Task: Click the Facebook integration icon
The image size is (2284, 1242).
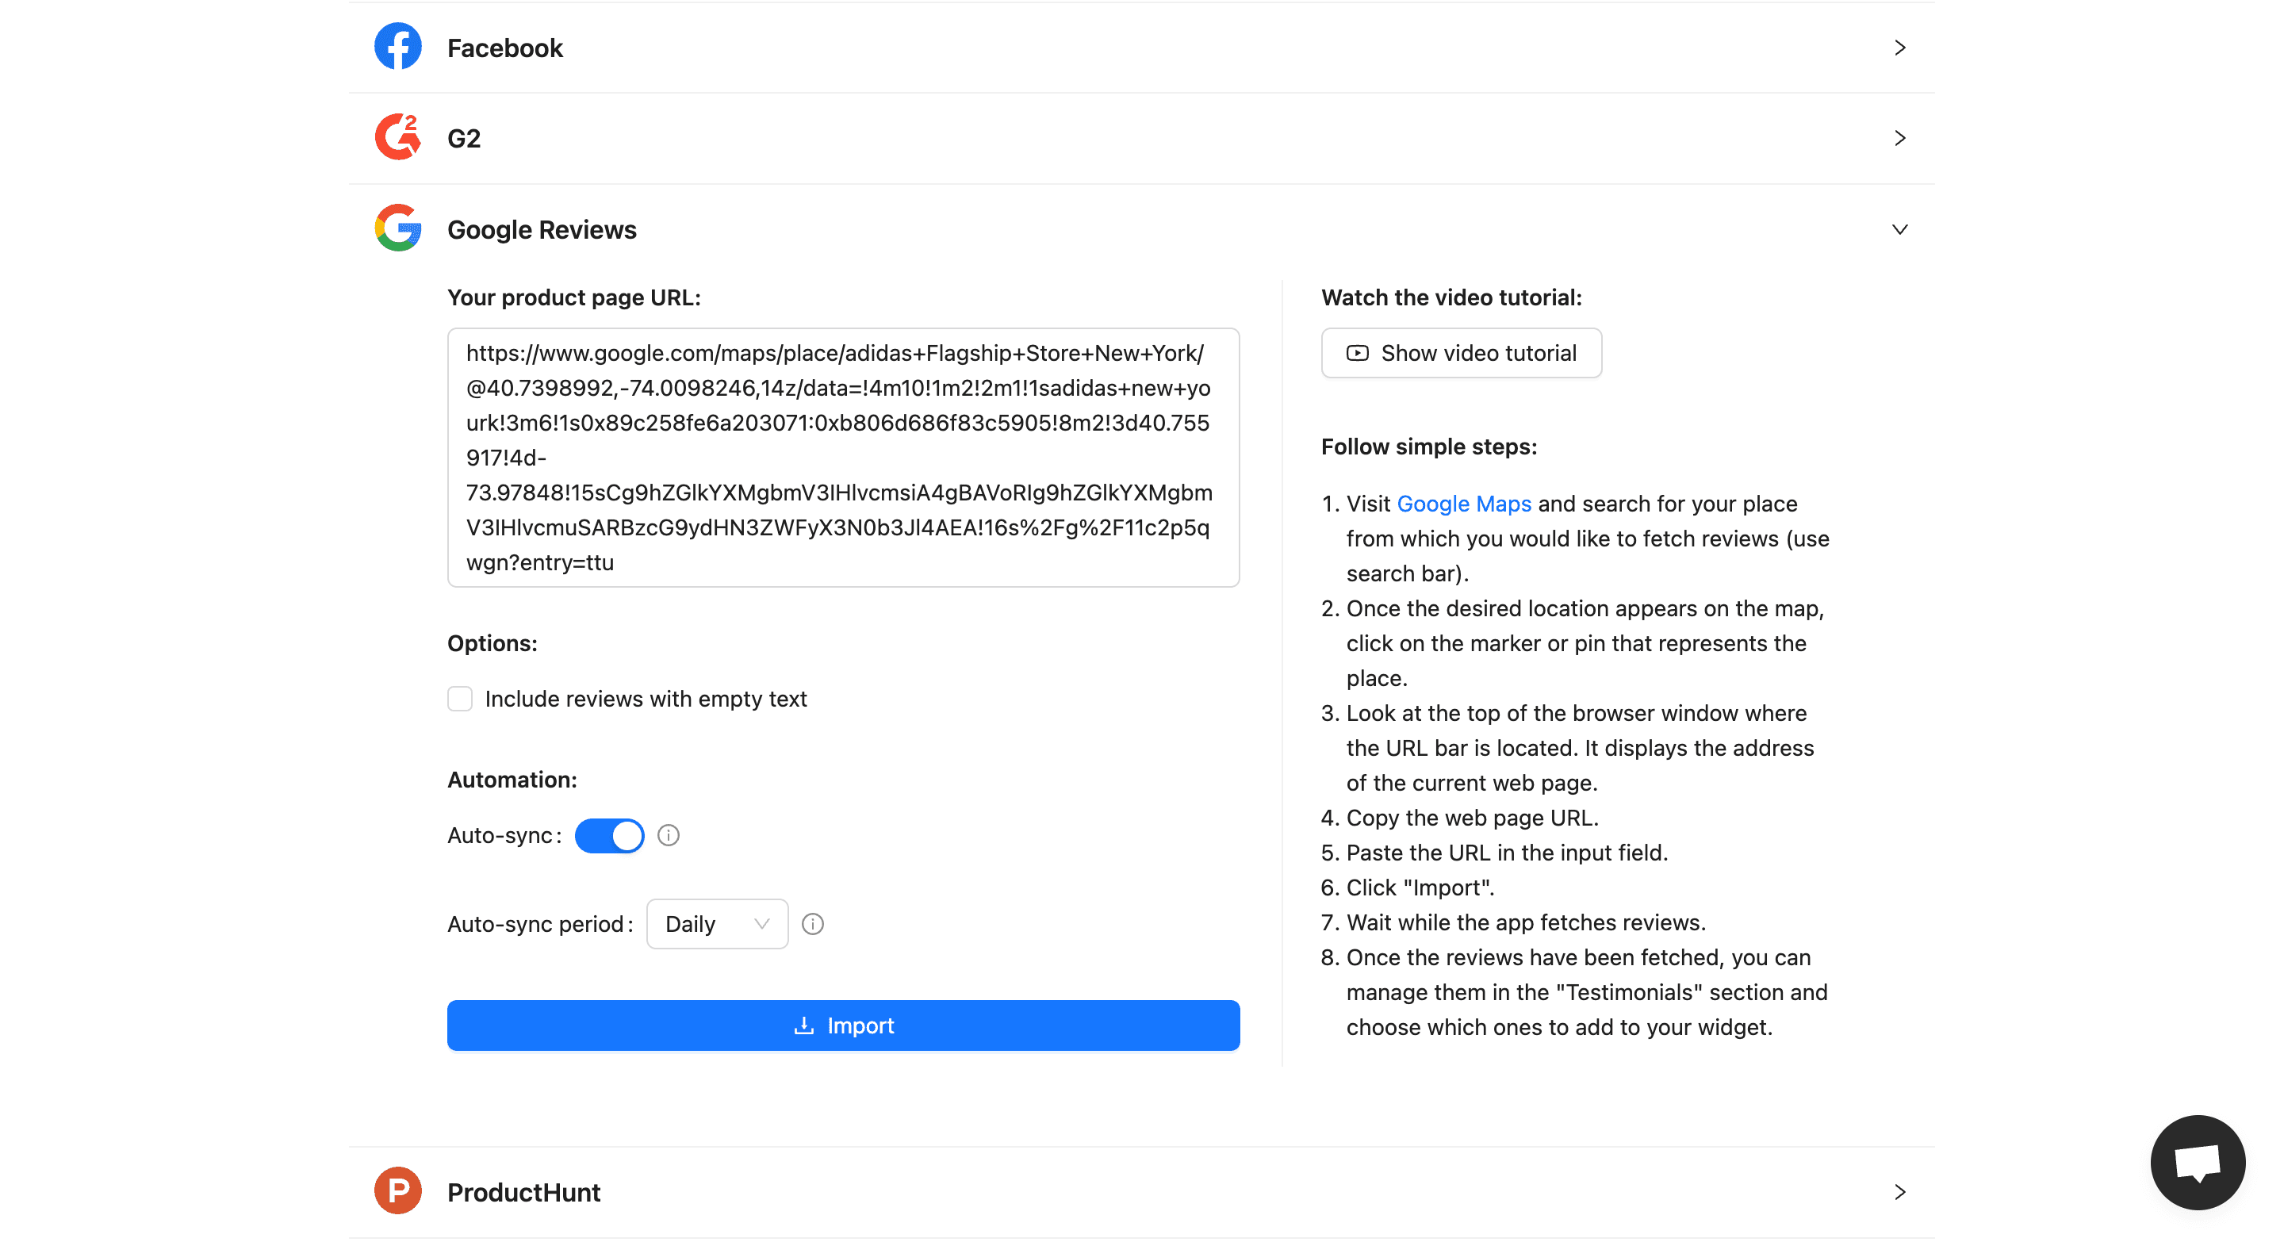Action: (x=396, y=48)
